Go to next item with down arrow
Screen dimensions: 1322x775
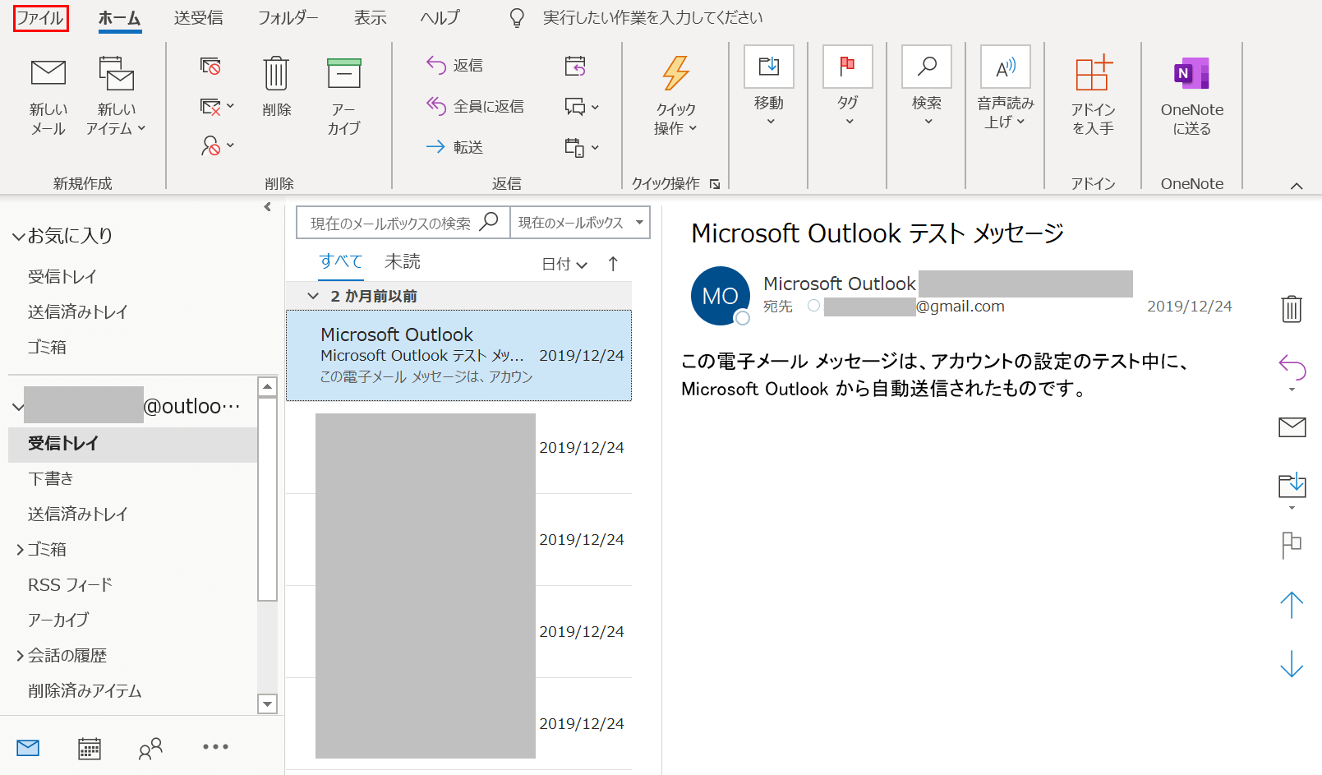pos(1292,664)
